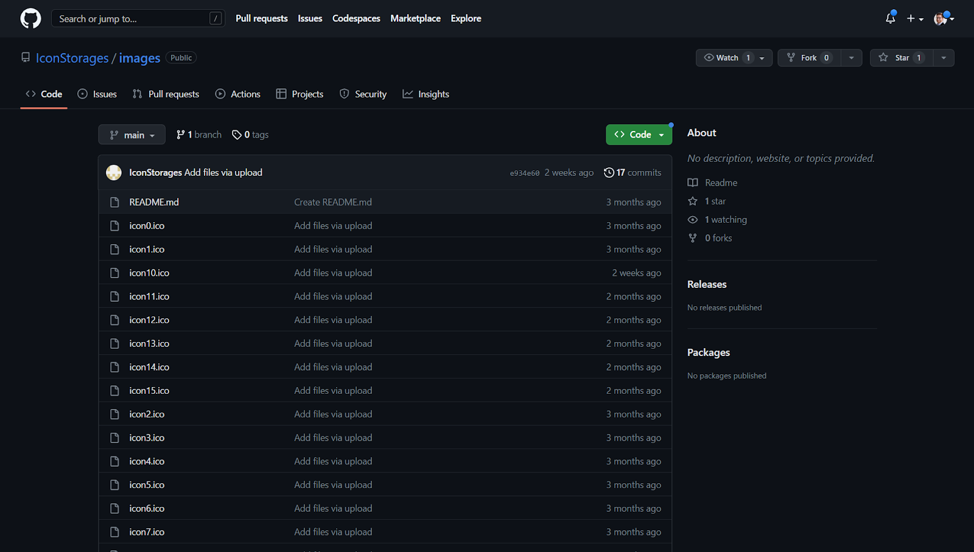The image size is (974, 552).
Task: Open icon13.ico file
Action: coord(149,343)
